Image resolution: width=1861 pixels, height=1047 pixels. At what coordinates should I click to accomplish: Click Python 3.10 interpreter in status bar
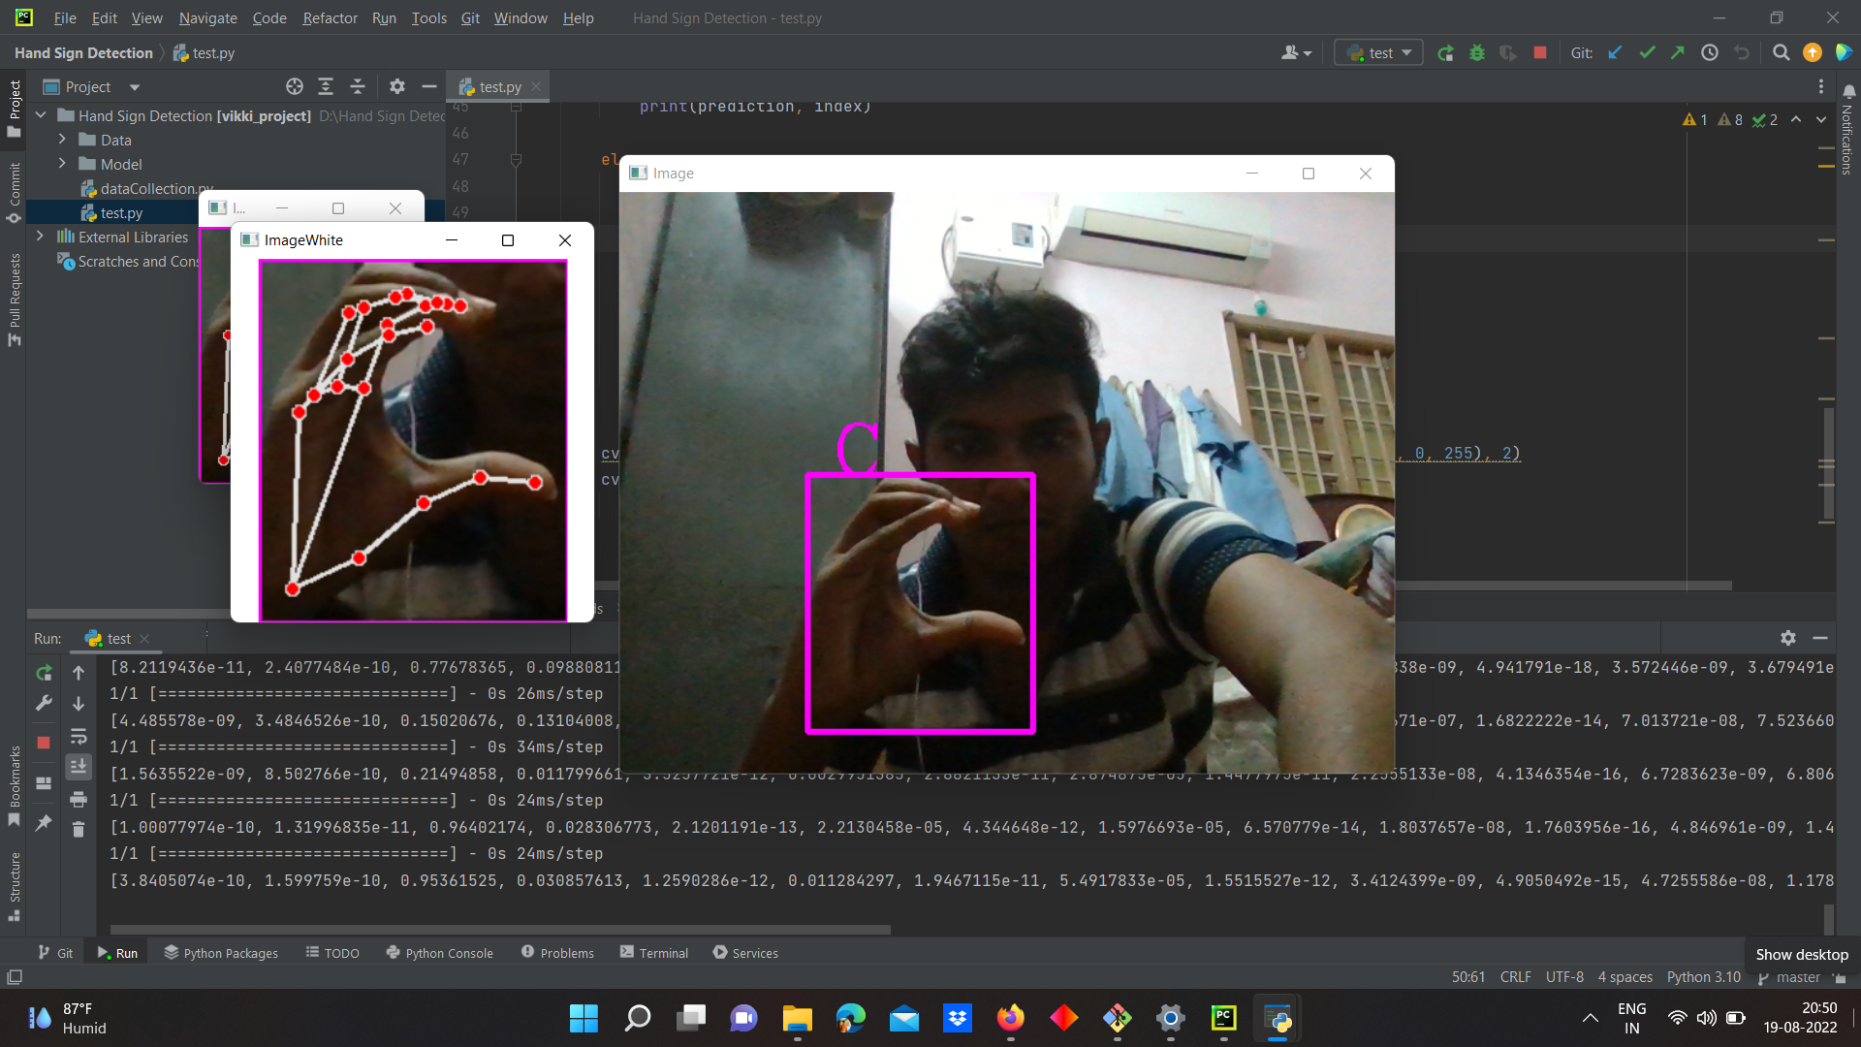[1703, 977]
